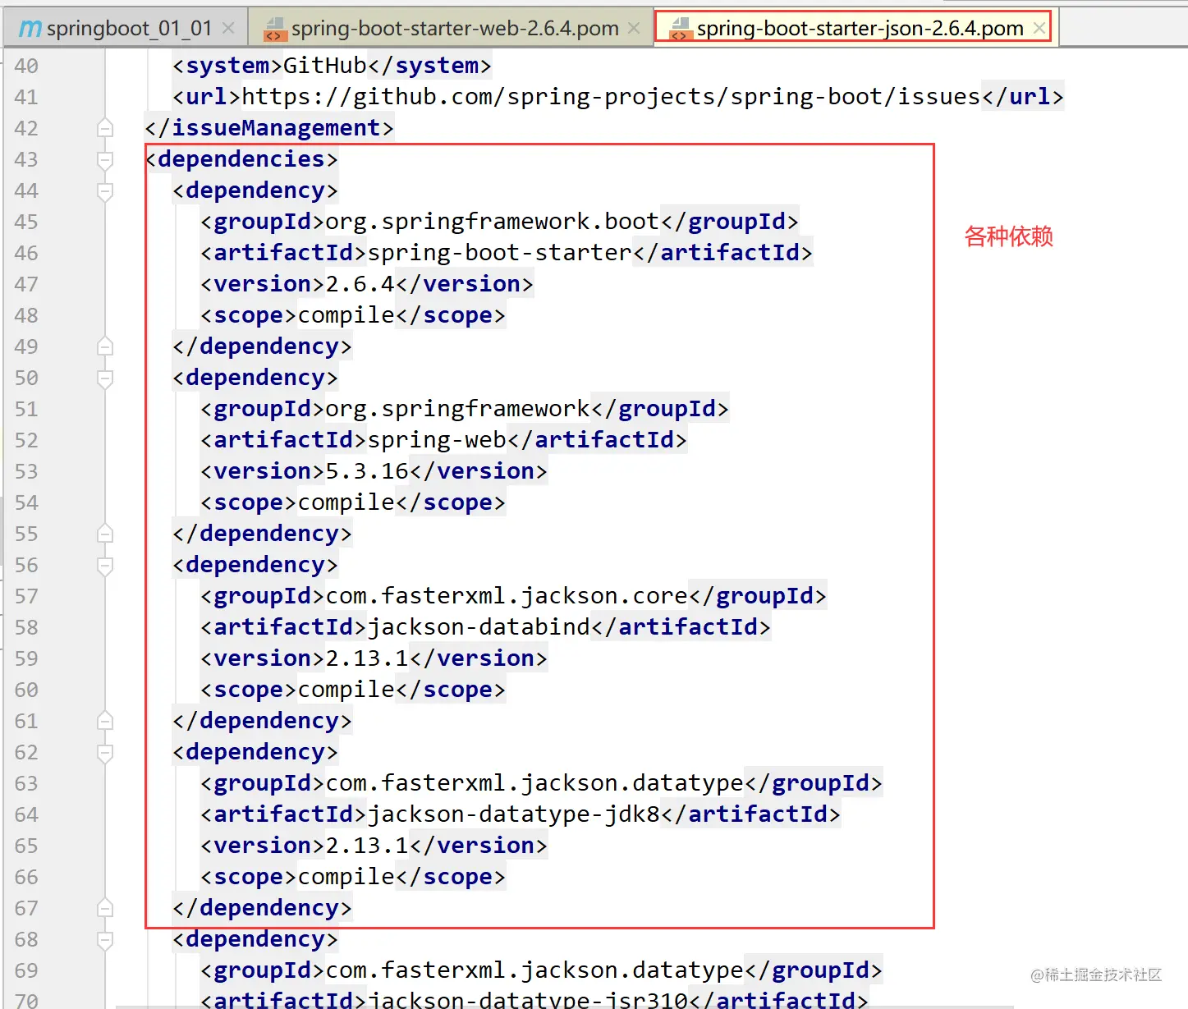Click artifactId 'spring-boot-starter'
The width and height of the screenshot is (1188, 1009).
500,253
